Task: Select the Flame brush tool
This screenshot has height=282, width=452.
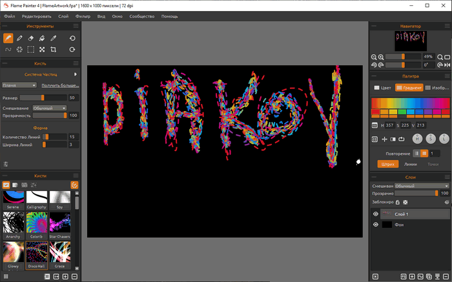Action: [x=8, y=39]
